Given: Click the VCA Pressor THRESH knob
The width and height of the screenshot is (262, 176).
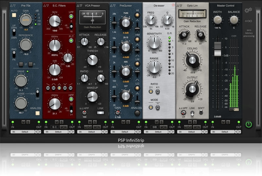Looking at the screenshot, I should point(92,60).
